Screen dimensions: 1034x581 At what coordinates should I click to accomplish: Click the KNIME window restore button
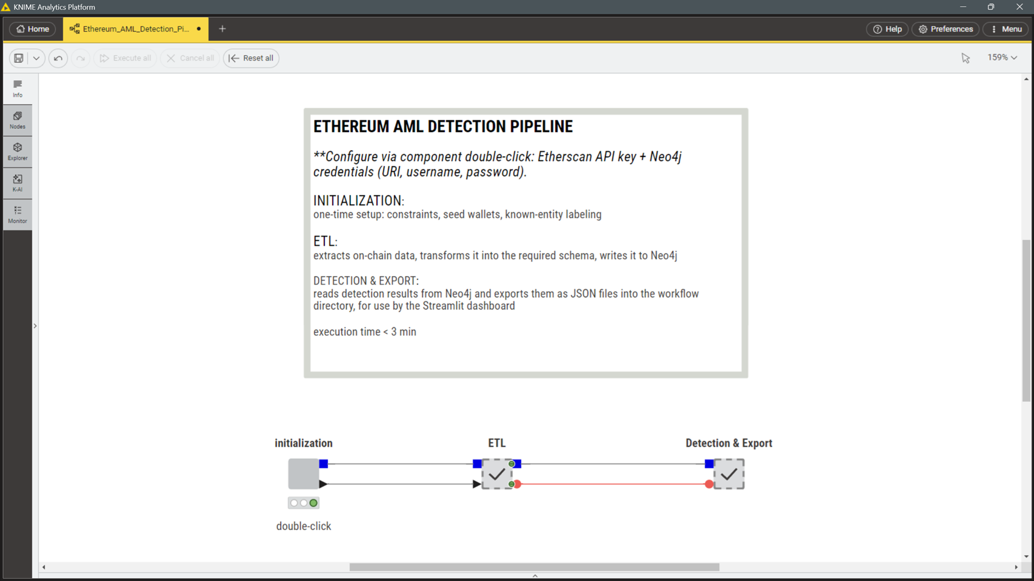(991, 7)
